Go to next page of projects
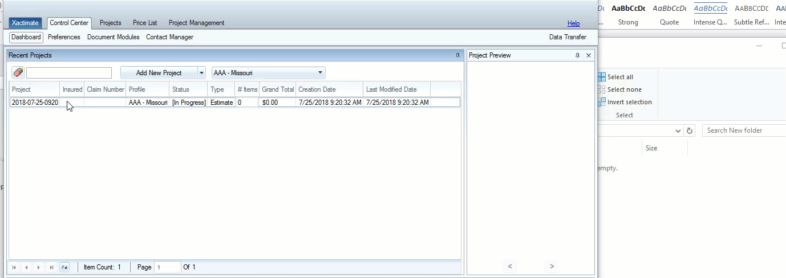Viewport: 786px width, 278px height. (x=39, y=267)
